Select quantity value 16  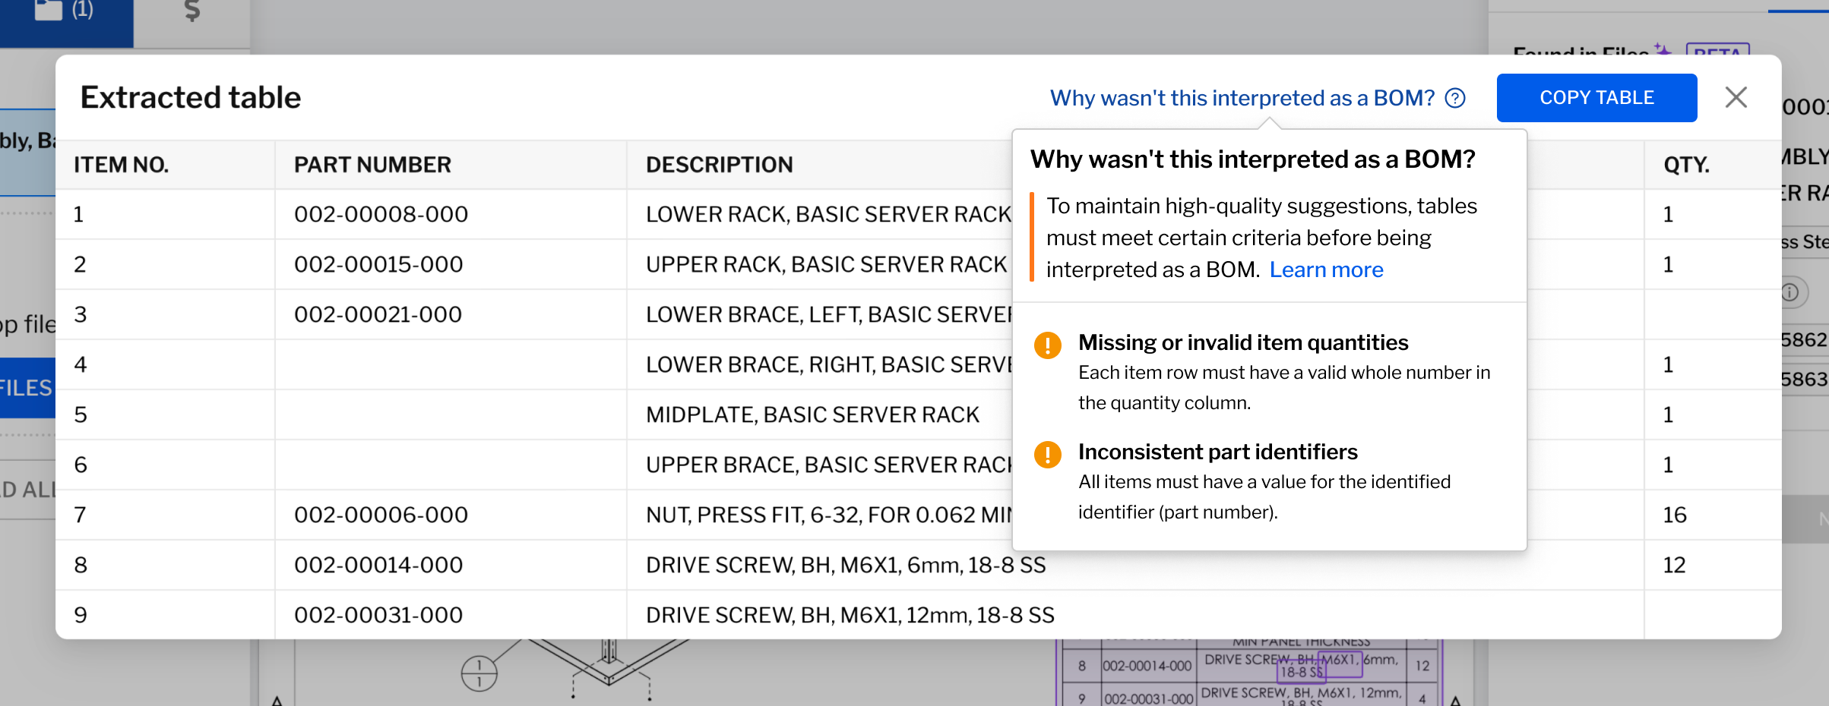(1675, 515)
